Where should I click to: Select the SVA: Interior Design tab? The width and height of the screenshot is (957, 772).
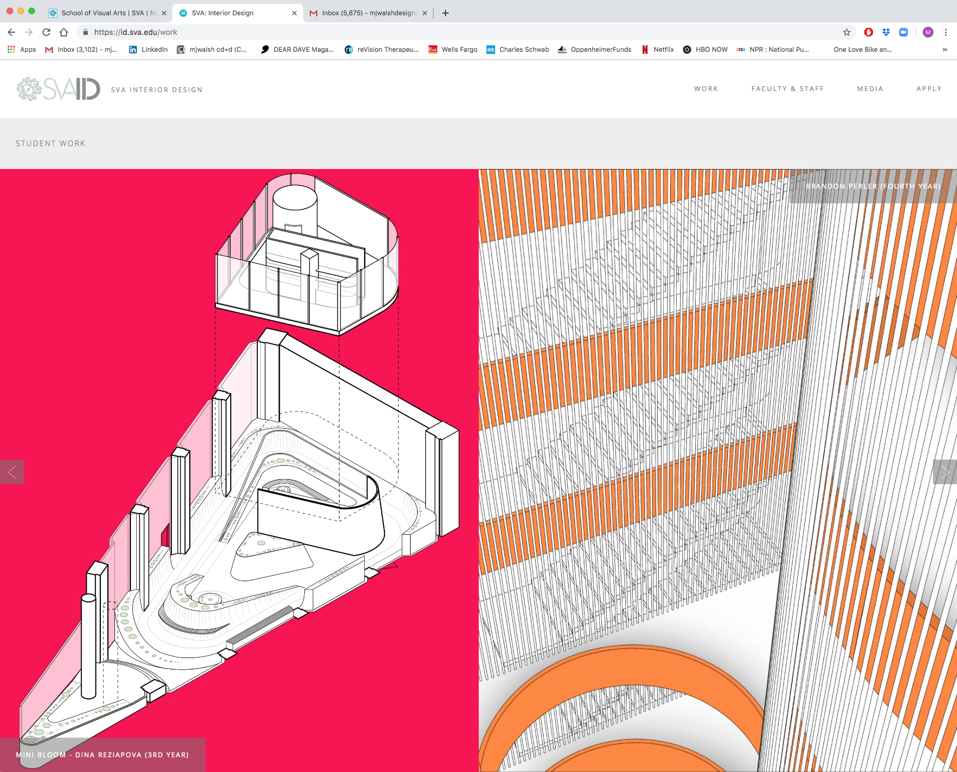pyautogui.click(x=238, y=13)
